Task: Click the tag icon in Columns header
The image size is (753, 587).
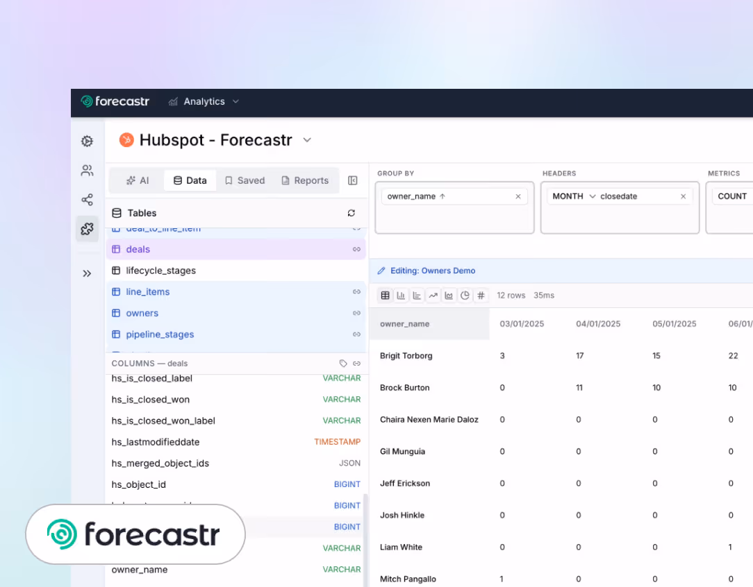Action: [x=343, y=364]
